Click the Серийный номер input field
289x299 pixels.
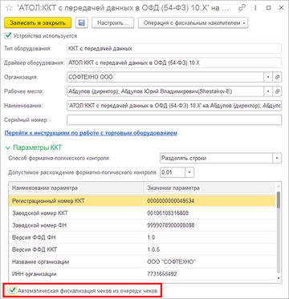pyautogui.click(x=174, y=120)
